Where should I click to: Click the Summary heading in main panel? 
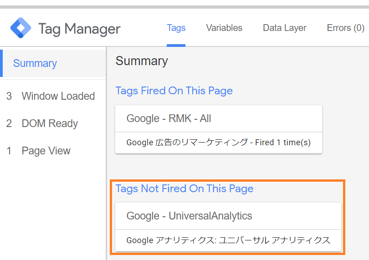142,61
